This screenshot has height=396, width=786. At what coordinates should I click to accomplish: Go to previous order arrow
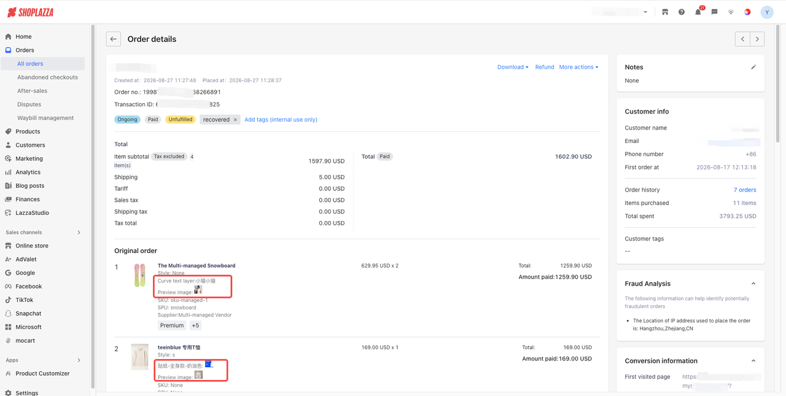[742, 39]
